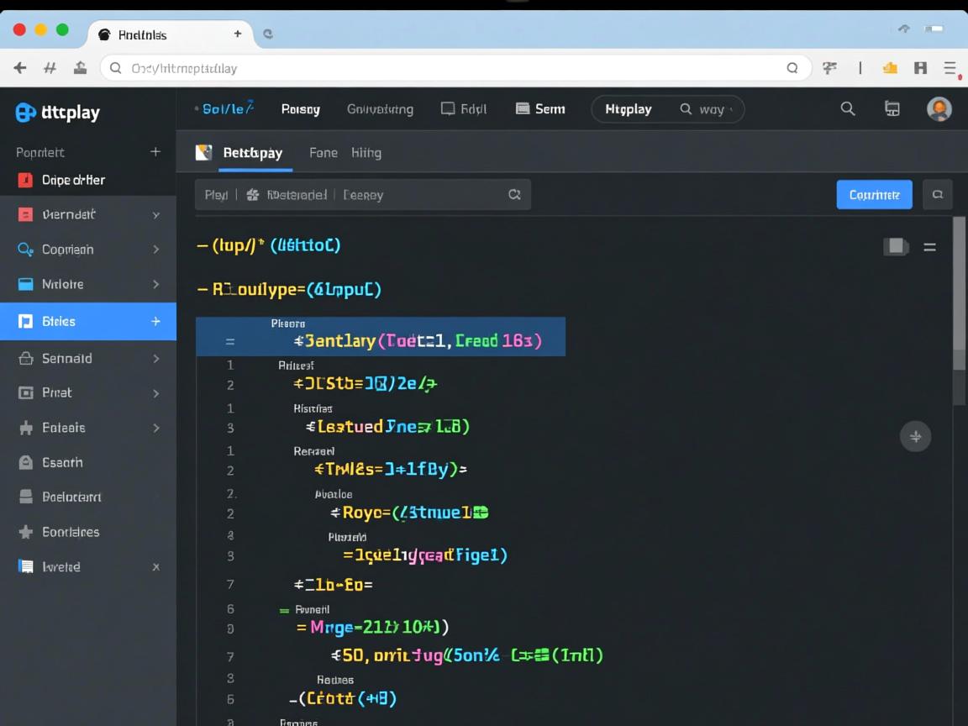Screen dimensions: 968x726
Task: Click the blue Copiintte button
Action: pyautogui.click(x=874, y=195)
